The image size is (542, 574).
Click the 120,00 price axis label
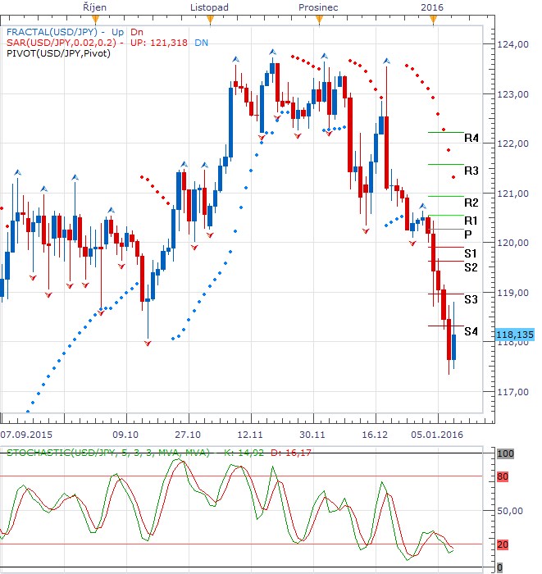click(x=512, y=243)
